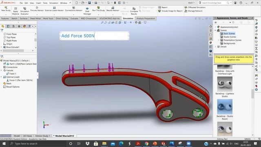This screenshot has width=261, height=147.
Task: Select Basic Scenes folder
Action: 228,33
